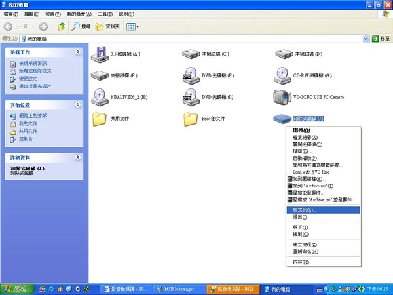Select the 3.5 floppy drive (A:) icon
Image resolution: width=393 pixels, height=295 pixels.
click(100, 54)
